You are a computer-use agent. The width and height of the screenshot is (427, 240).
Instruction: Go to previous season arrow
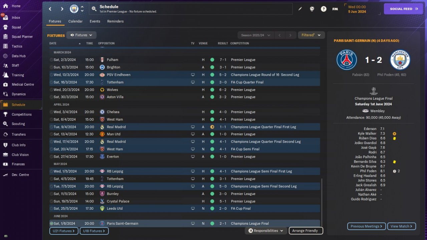[280, 35]
